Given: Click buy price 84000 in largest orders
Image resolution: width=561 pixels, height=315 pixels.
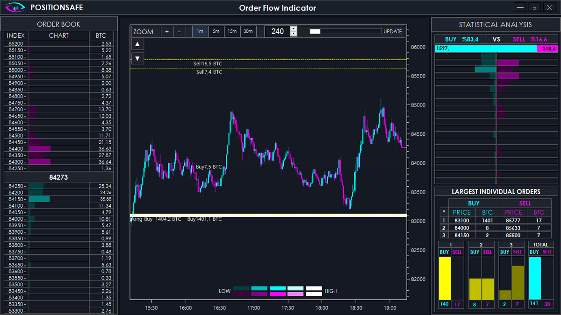Looking at the screenshot, I should click(462, 228).
